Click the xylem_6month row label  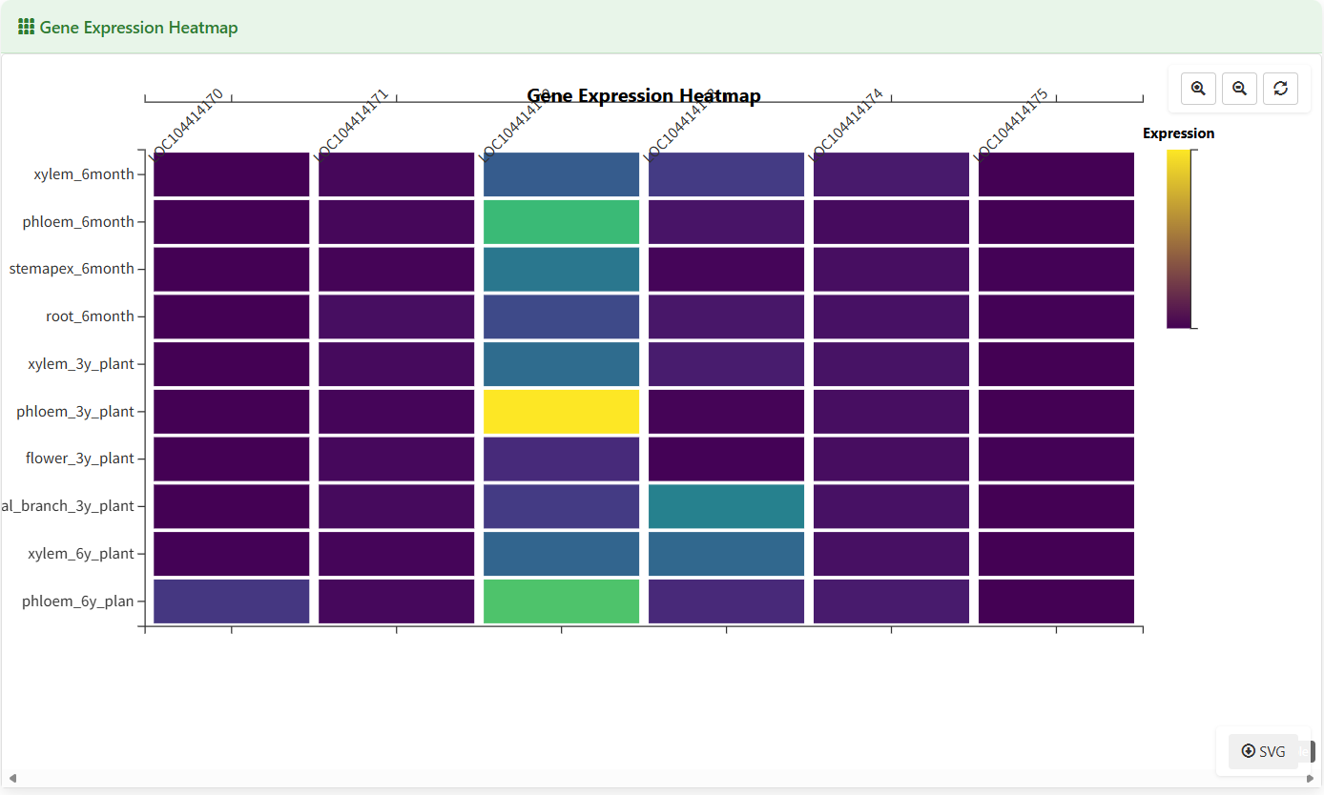tap(83, 173)
